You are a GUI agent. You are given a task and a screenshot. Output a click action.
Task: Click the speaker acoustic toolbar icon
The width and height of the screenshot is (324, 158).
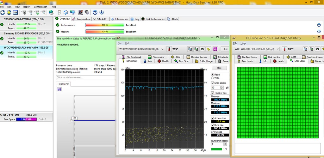[x=87, y=12]
